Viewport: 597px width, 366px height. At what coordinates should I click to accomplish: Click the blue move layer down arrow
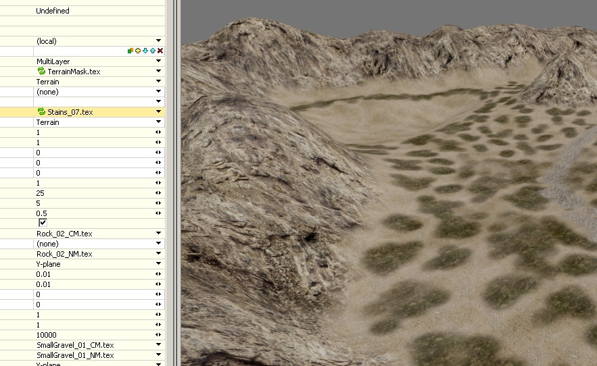tap(145, 51)
